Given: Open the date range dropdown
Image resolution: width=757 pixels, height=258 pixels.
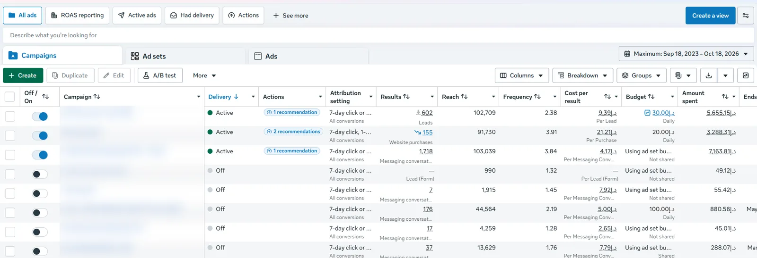Looking at the screenshot, I should tap(686, 54).
